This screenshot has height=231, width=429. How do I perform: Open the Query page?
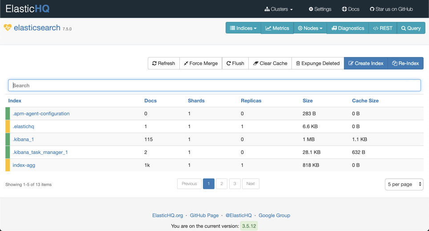[x=411, y=28]
